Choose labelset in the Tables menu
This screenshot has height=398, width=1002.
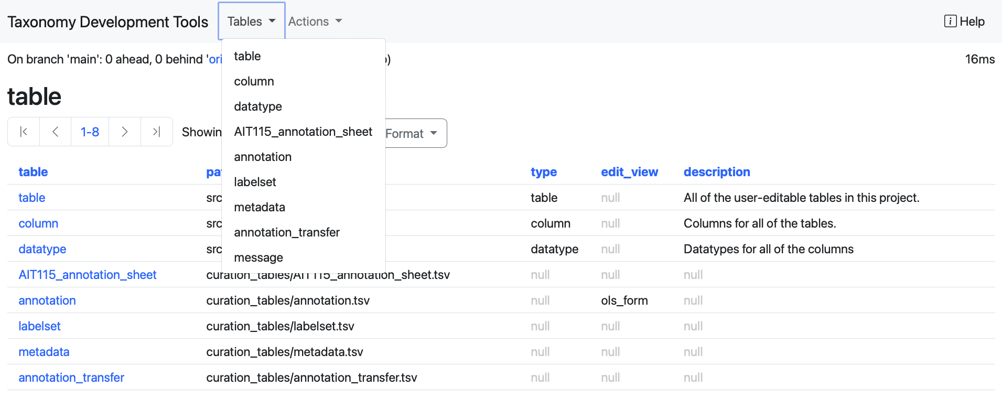point(255,182)
